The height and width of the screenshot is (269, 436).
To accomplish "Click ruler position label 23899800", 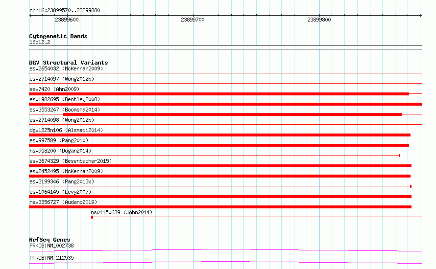I will coord(319,20).
